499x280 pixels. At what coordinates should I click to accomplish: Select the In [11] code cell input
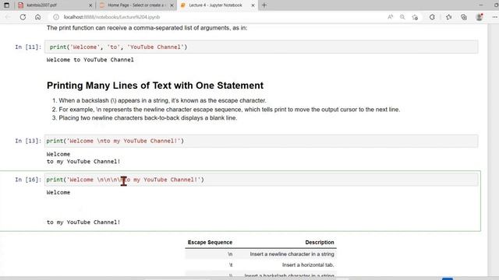pos(261,47)
